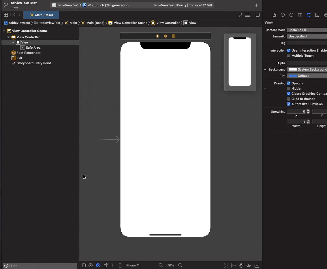Open the Size inspector ruler icon
The height and width of the screenshot is (269, 327).
[317, 15]
